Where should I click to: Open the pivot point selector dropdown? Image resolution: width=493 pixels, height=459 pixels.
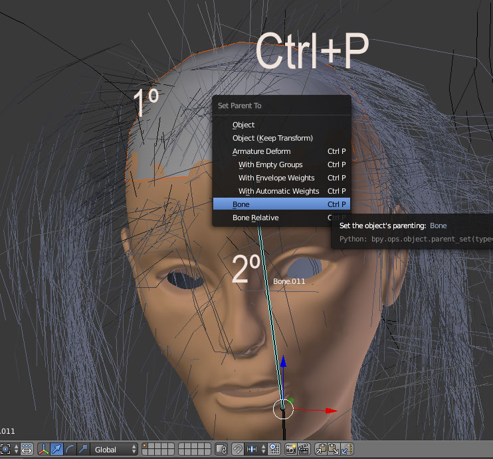pyautogui.click(x=8, y=450)
